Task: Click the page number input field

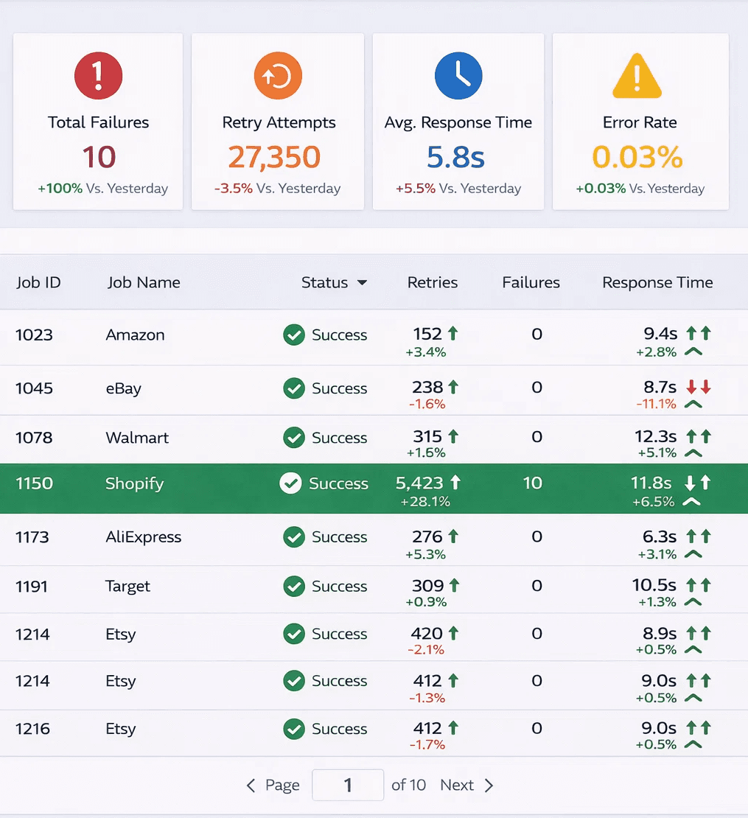Action: [x=348, y=785]
